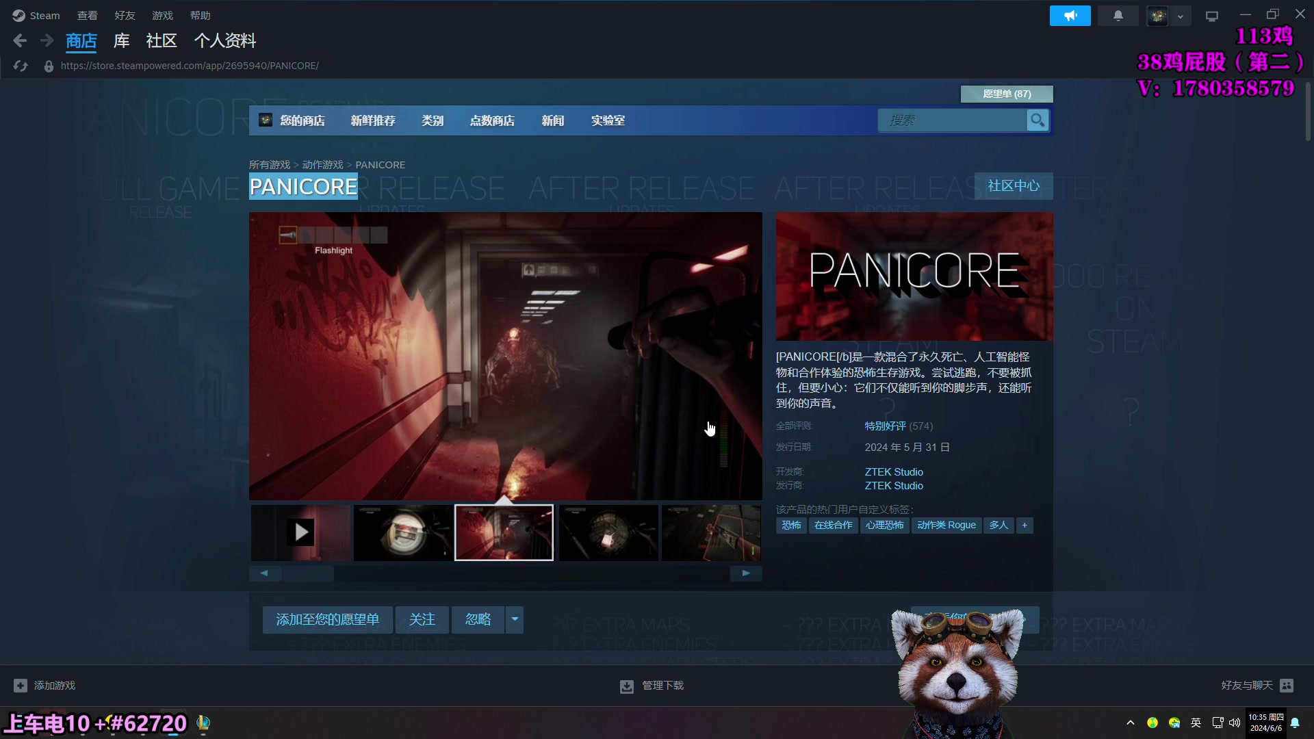The image size is (1314, 739).
Task: Click the main screenshot image
Action: (x=506, y=356)
